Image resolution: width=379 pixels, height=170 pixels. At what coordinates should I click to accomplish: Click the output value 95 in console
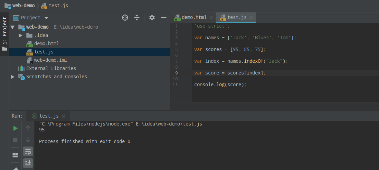pyautogui.click(x=42, y=130)
